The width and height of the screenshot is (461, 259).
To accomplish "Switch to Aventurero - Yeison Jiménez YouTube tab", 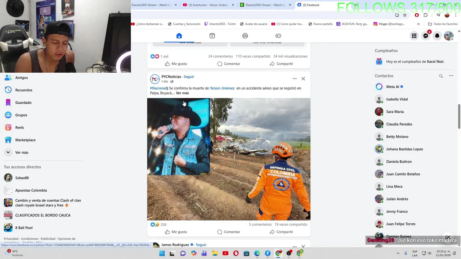I will [x=208, y=5].
